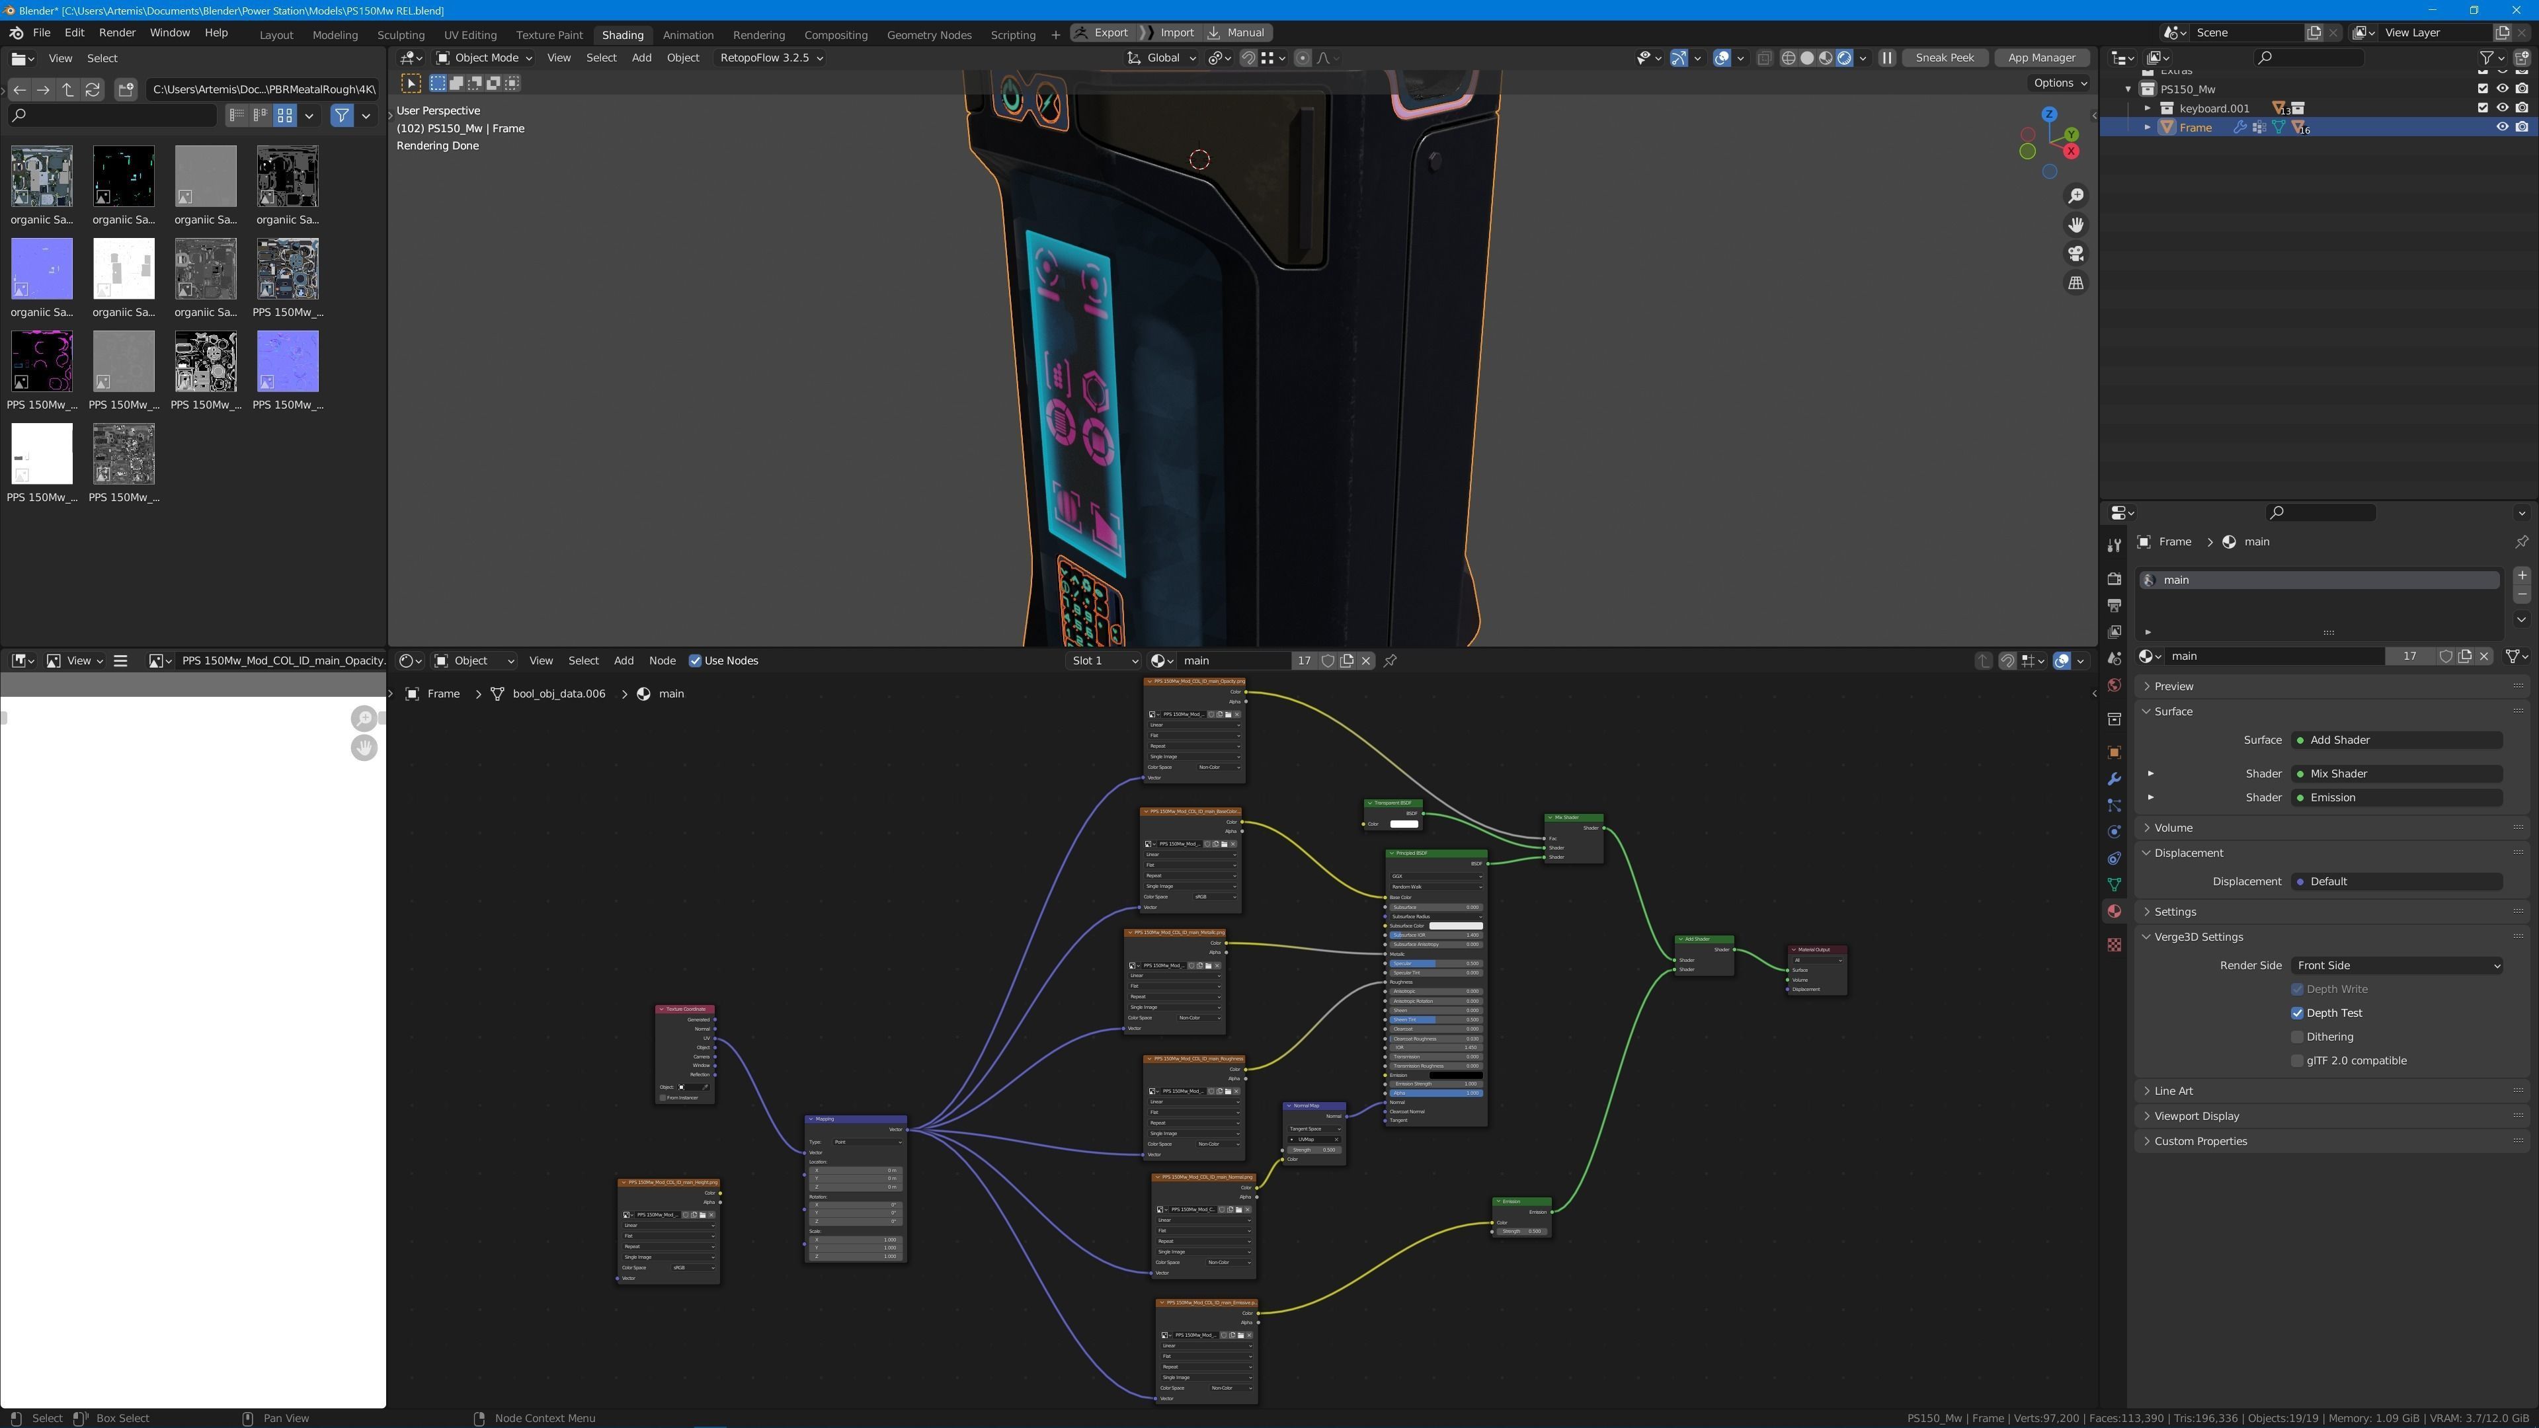Open the Modifiers wrench properties tab
Image resolution: width=2539 pixels, height=1428 pixels.
tap(2115, 779)
